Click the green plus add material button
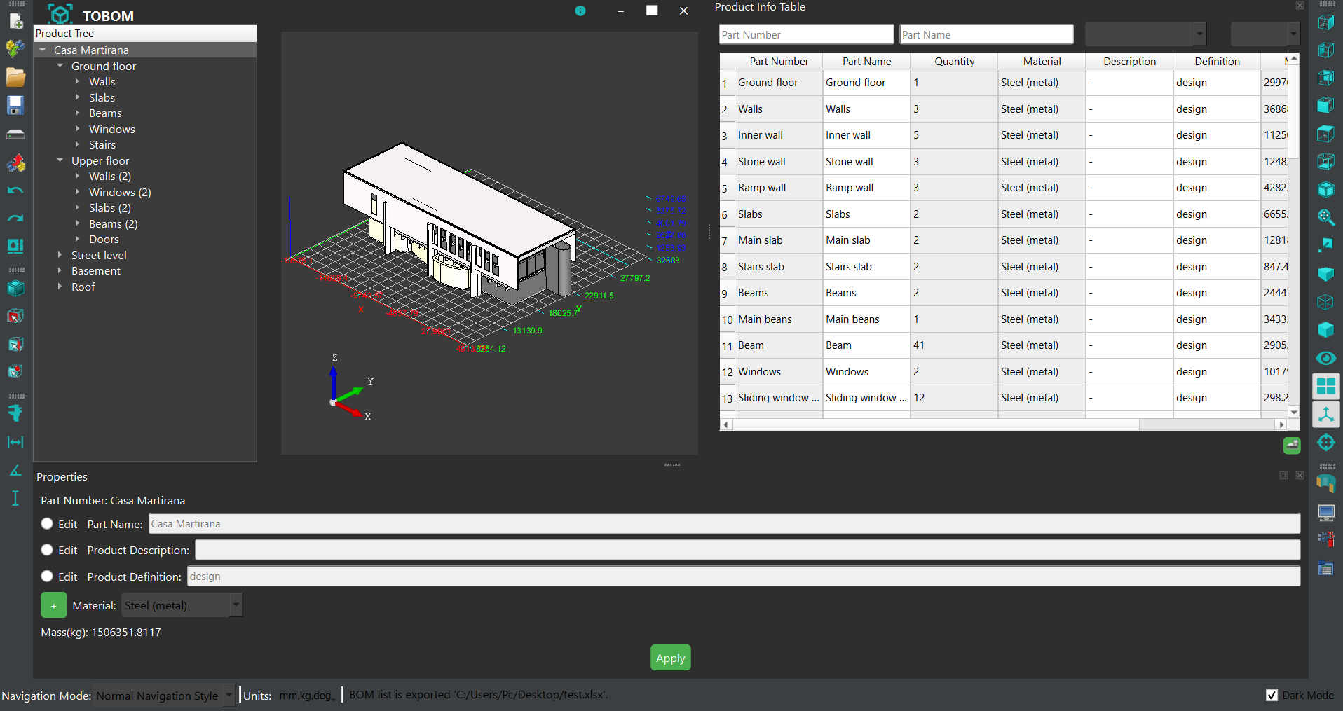The height and width of the screenshot is (711, 1343). tap(54, 605)
